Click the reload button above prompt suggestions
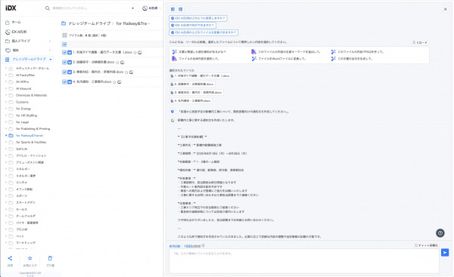454x277 pixels. click(420, 43)
